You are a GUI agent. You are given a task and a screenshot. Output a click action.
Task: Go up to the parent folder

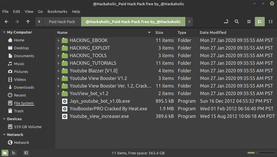coord(28,22)
